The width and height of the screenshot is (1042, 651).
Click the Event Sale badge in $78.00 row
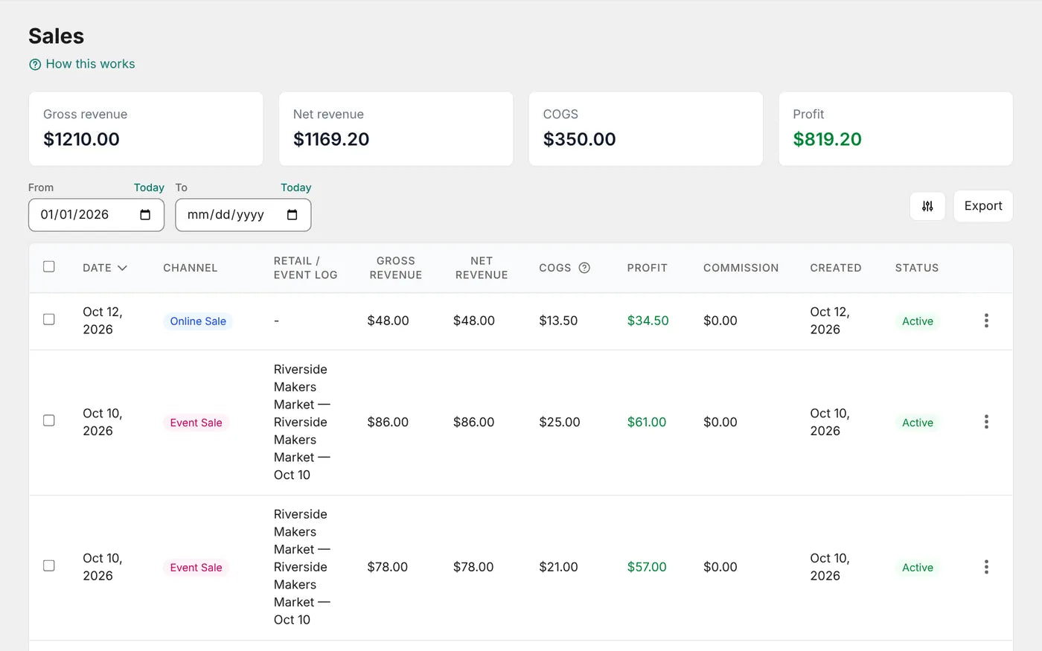pyautogui.click(x=196, y=568)
